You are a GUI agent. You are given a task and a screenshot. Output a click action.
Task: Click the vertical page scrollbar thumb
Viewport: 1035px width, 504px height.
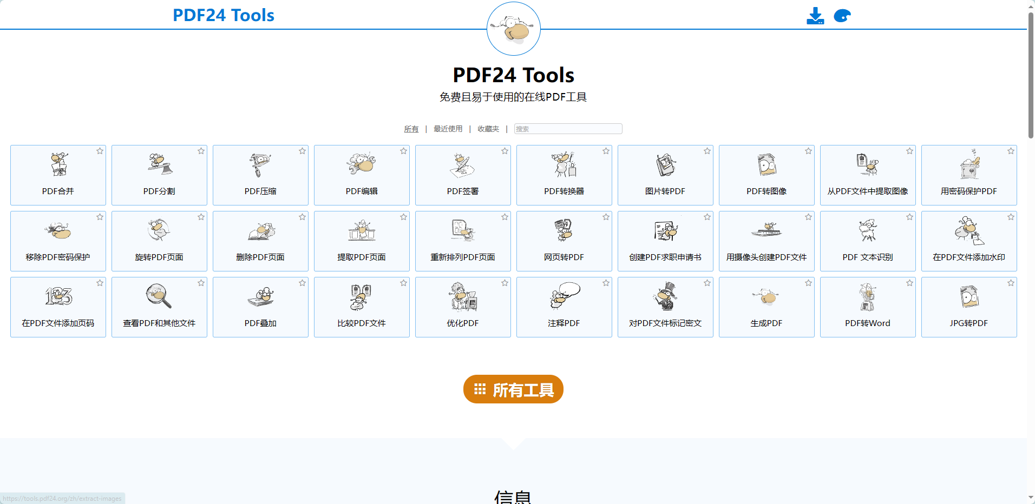(1031, 75)
